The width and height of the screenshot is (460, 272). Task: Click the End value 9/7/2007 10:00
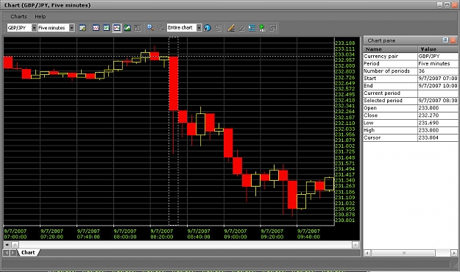click(x=438, y=85)
